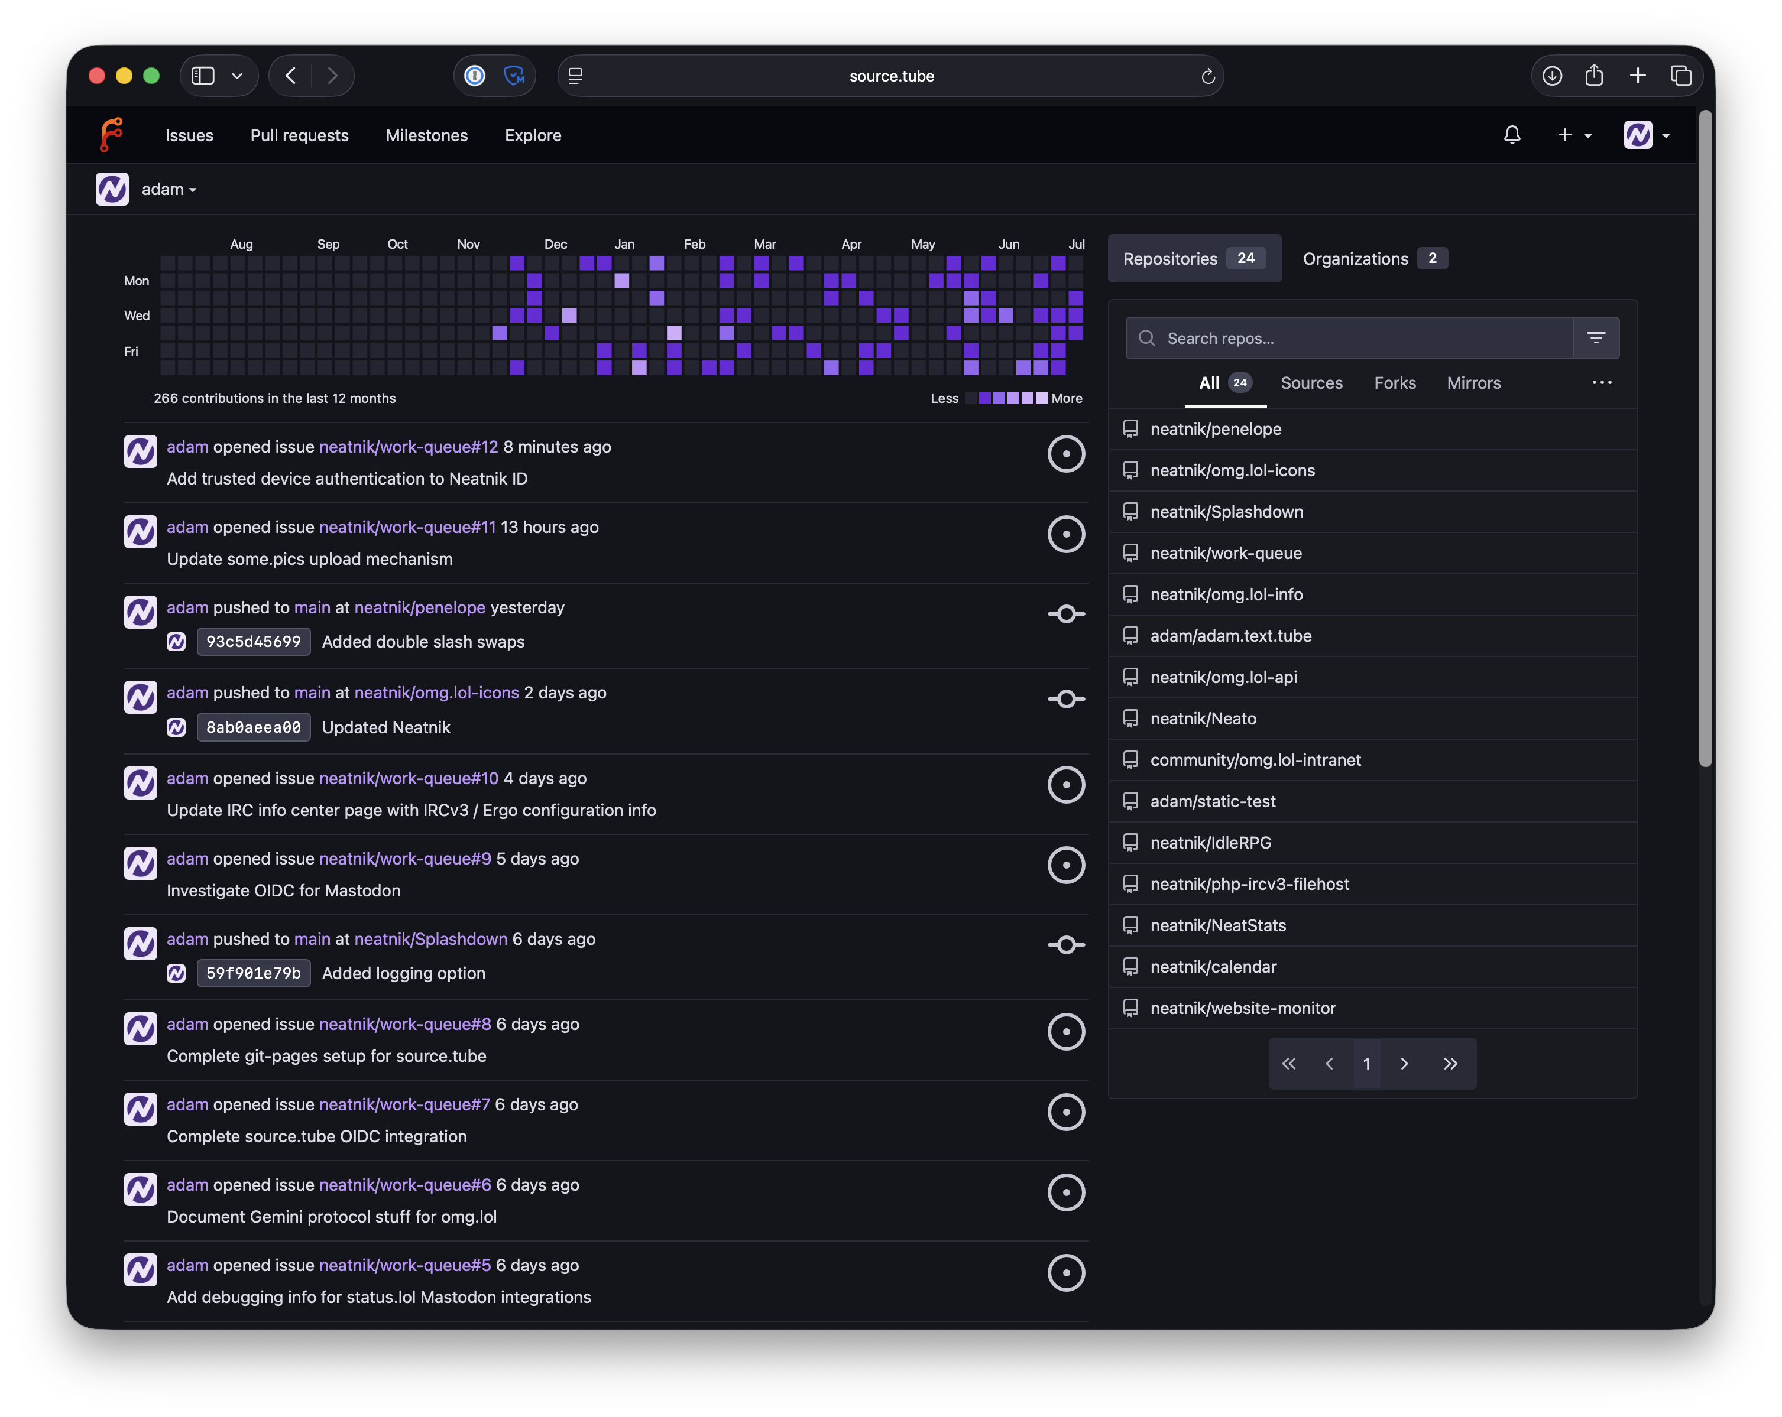The image size is (1782, 1417).
Task: Click the source.tube address bar
Action: point(891,76)
